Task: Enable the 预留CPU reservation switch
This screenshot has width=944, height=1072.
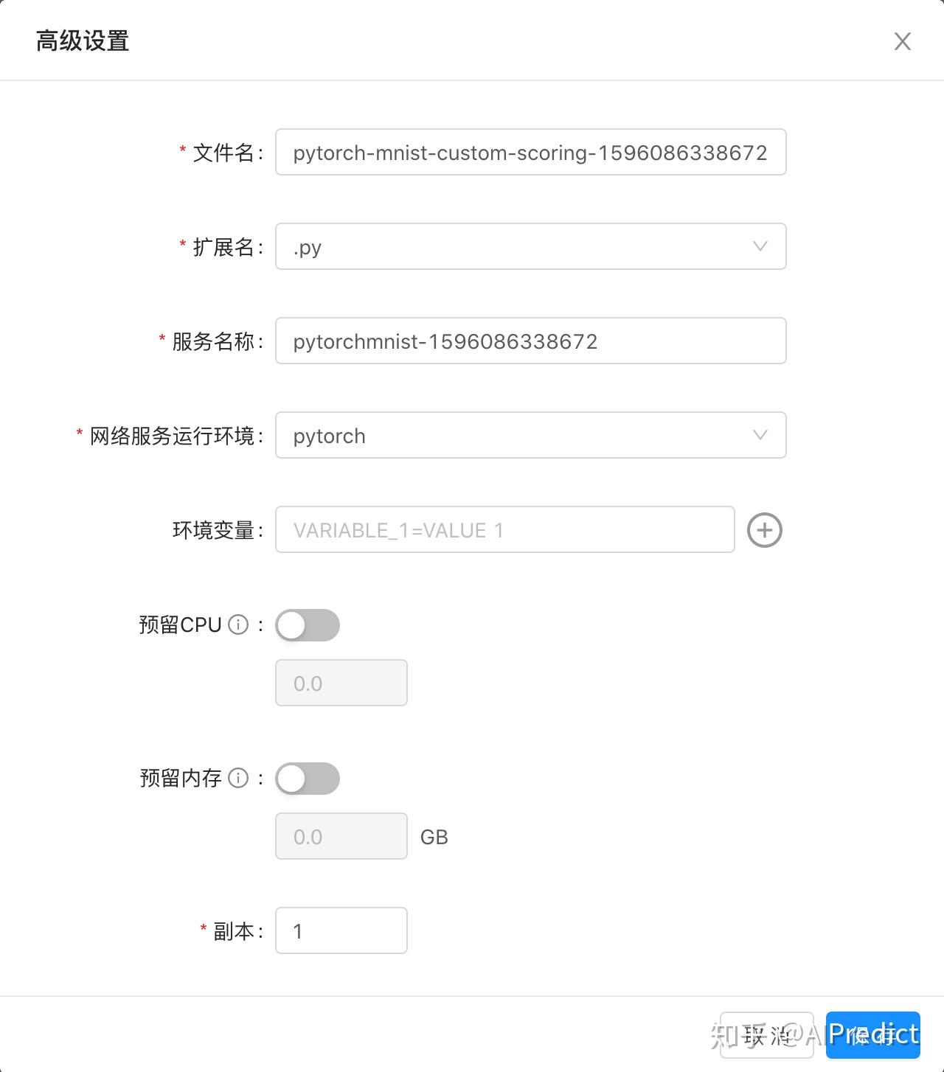Action: click(308, 624)
